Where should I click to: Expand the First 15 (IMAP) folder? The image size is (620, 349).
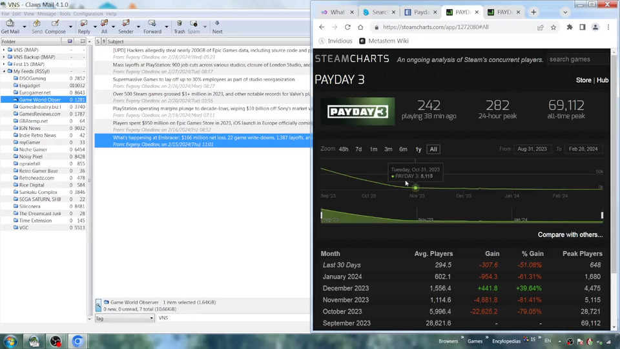4,64
